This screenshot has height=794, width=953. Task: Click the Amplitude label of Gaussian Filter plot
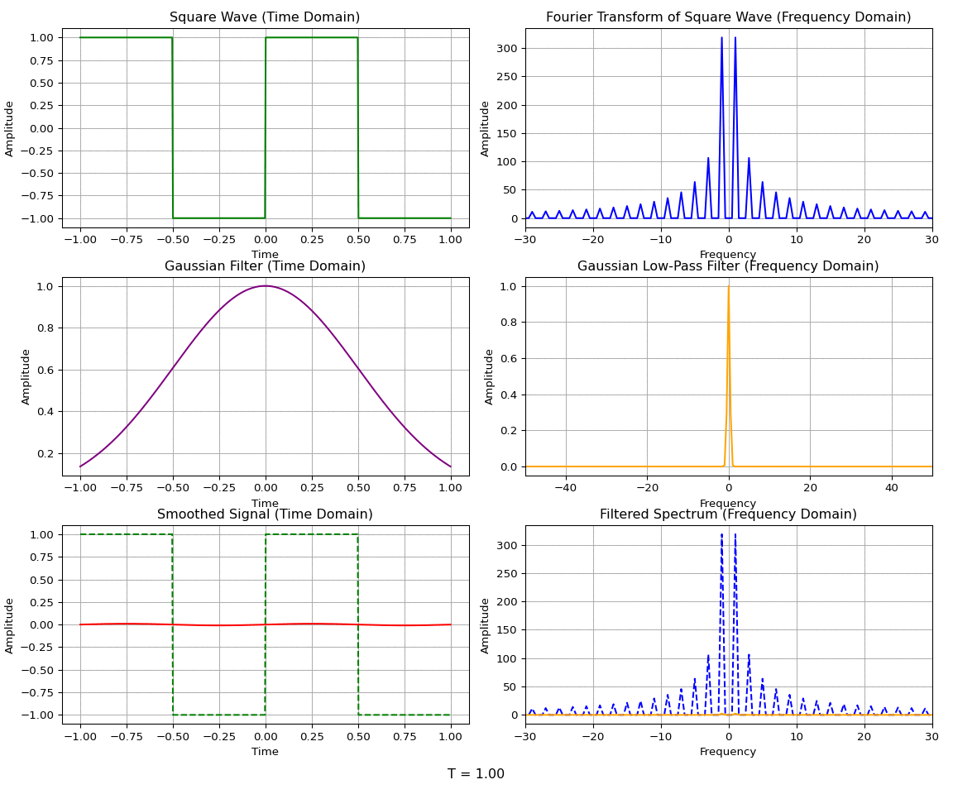(26, 376)
